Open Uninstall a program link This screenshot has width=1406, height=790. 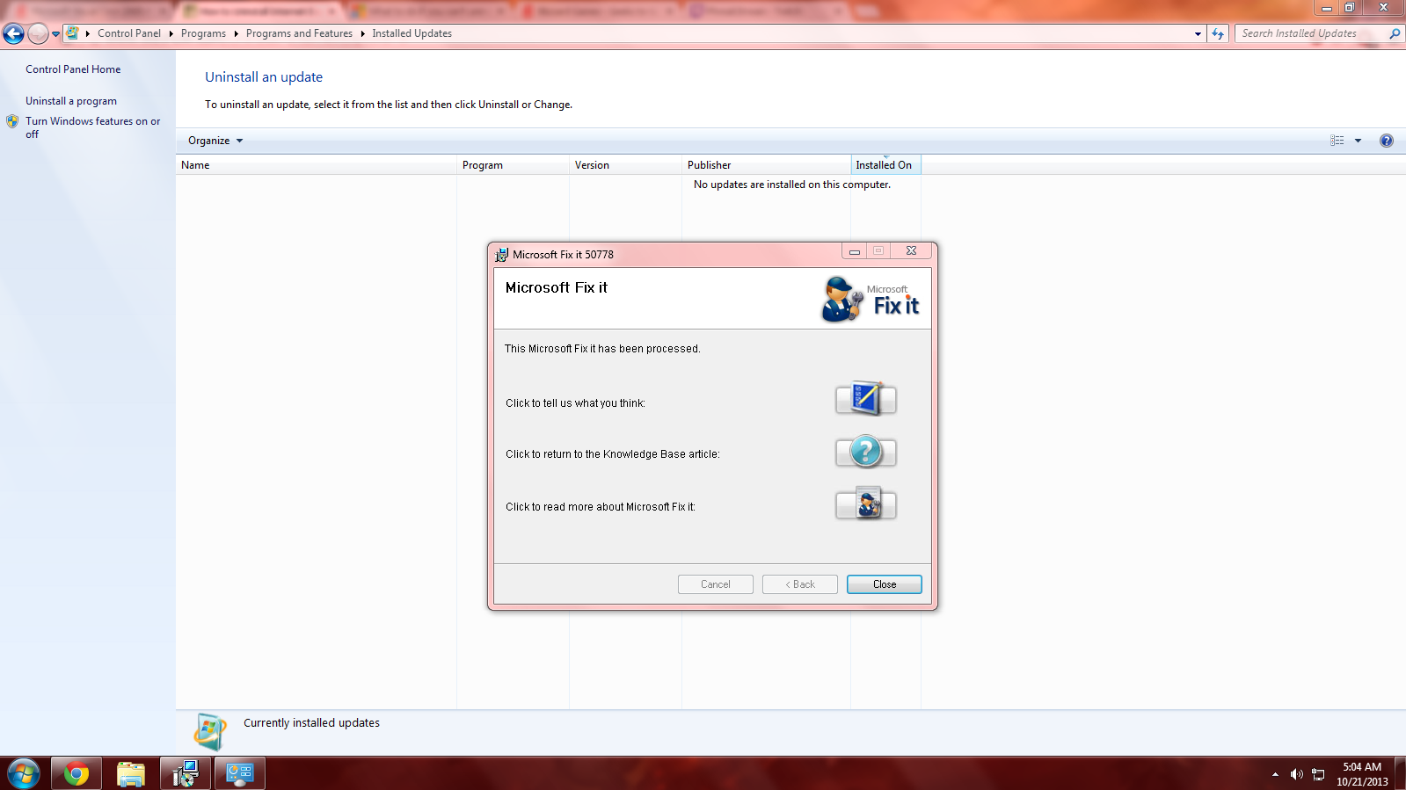click(x=71, y=101)
